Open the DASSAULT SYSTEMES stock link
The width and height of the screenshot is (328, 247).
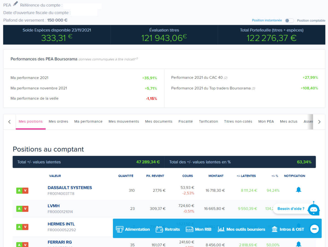click(x=70, y=188)
